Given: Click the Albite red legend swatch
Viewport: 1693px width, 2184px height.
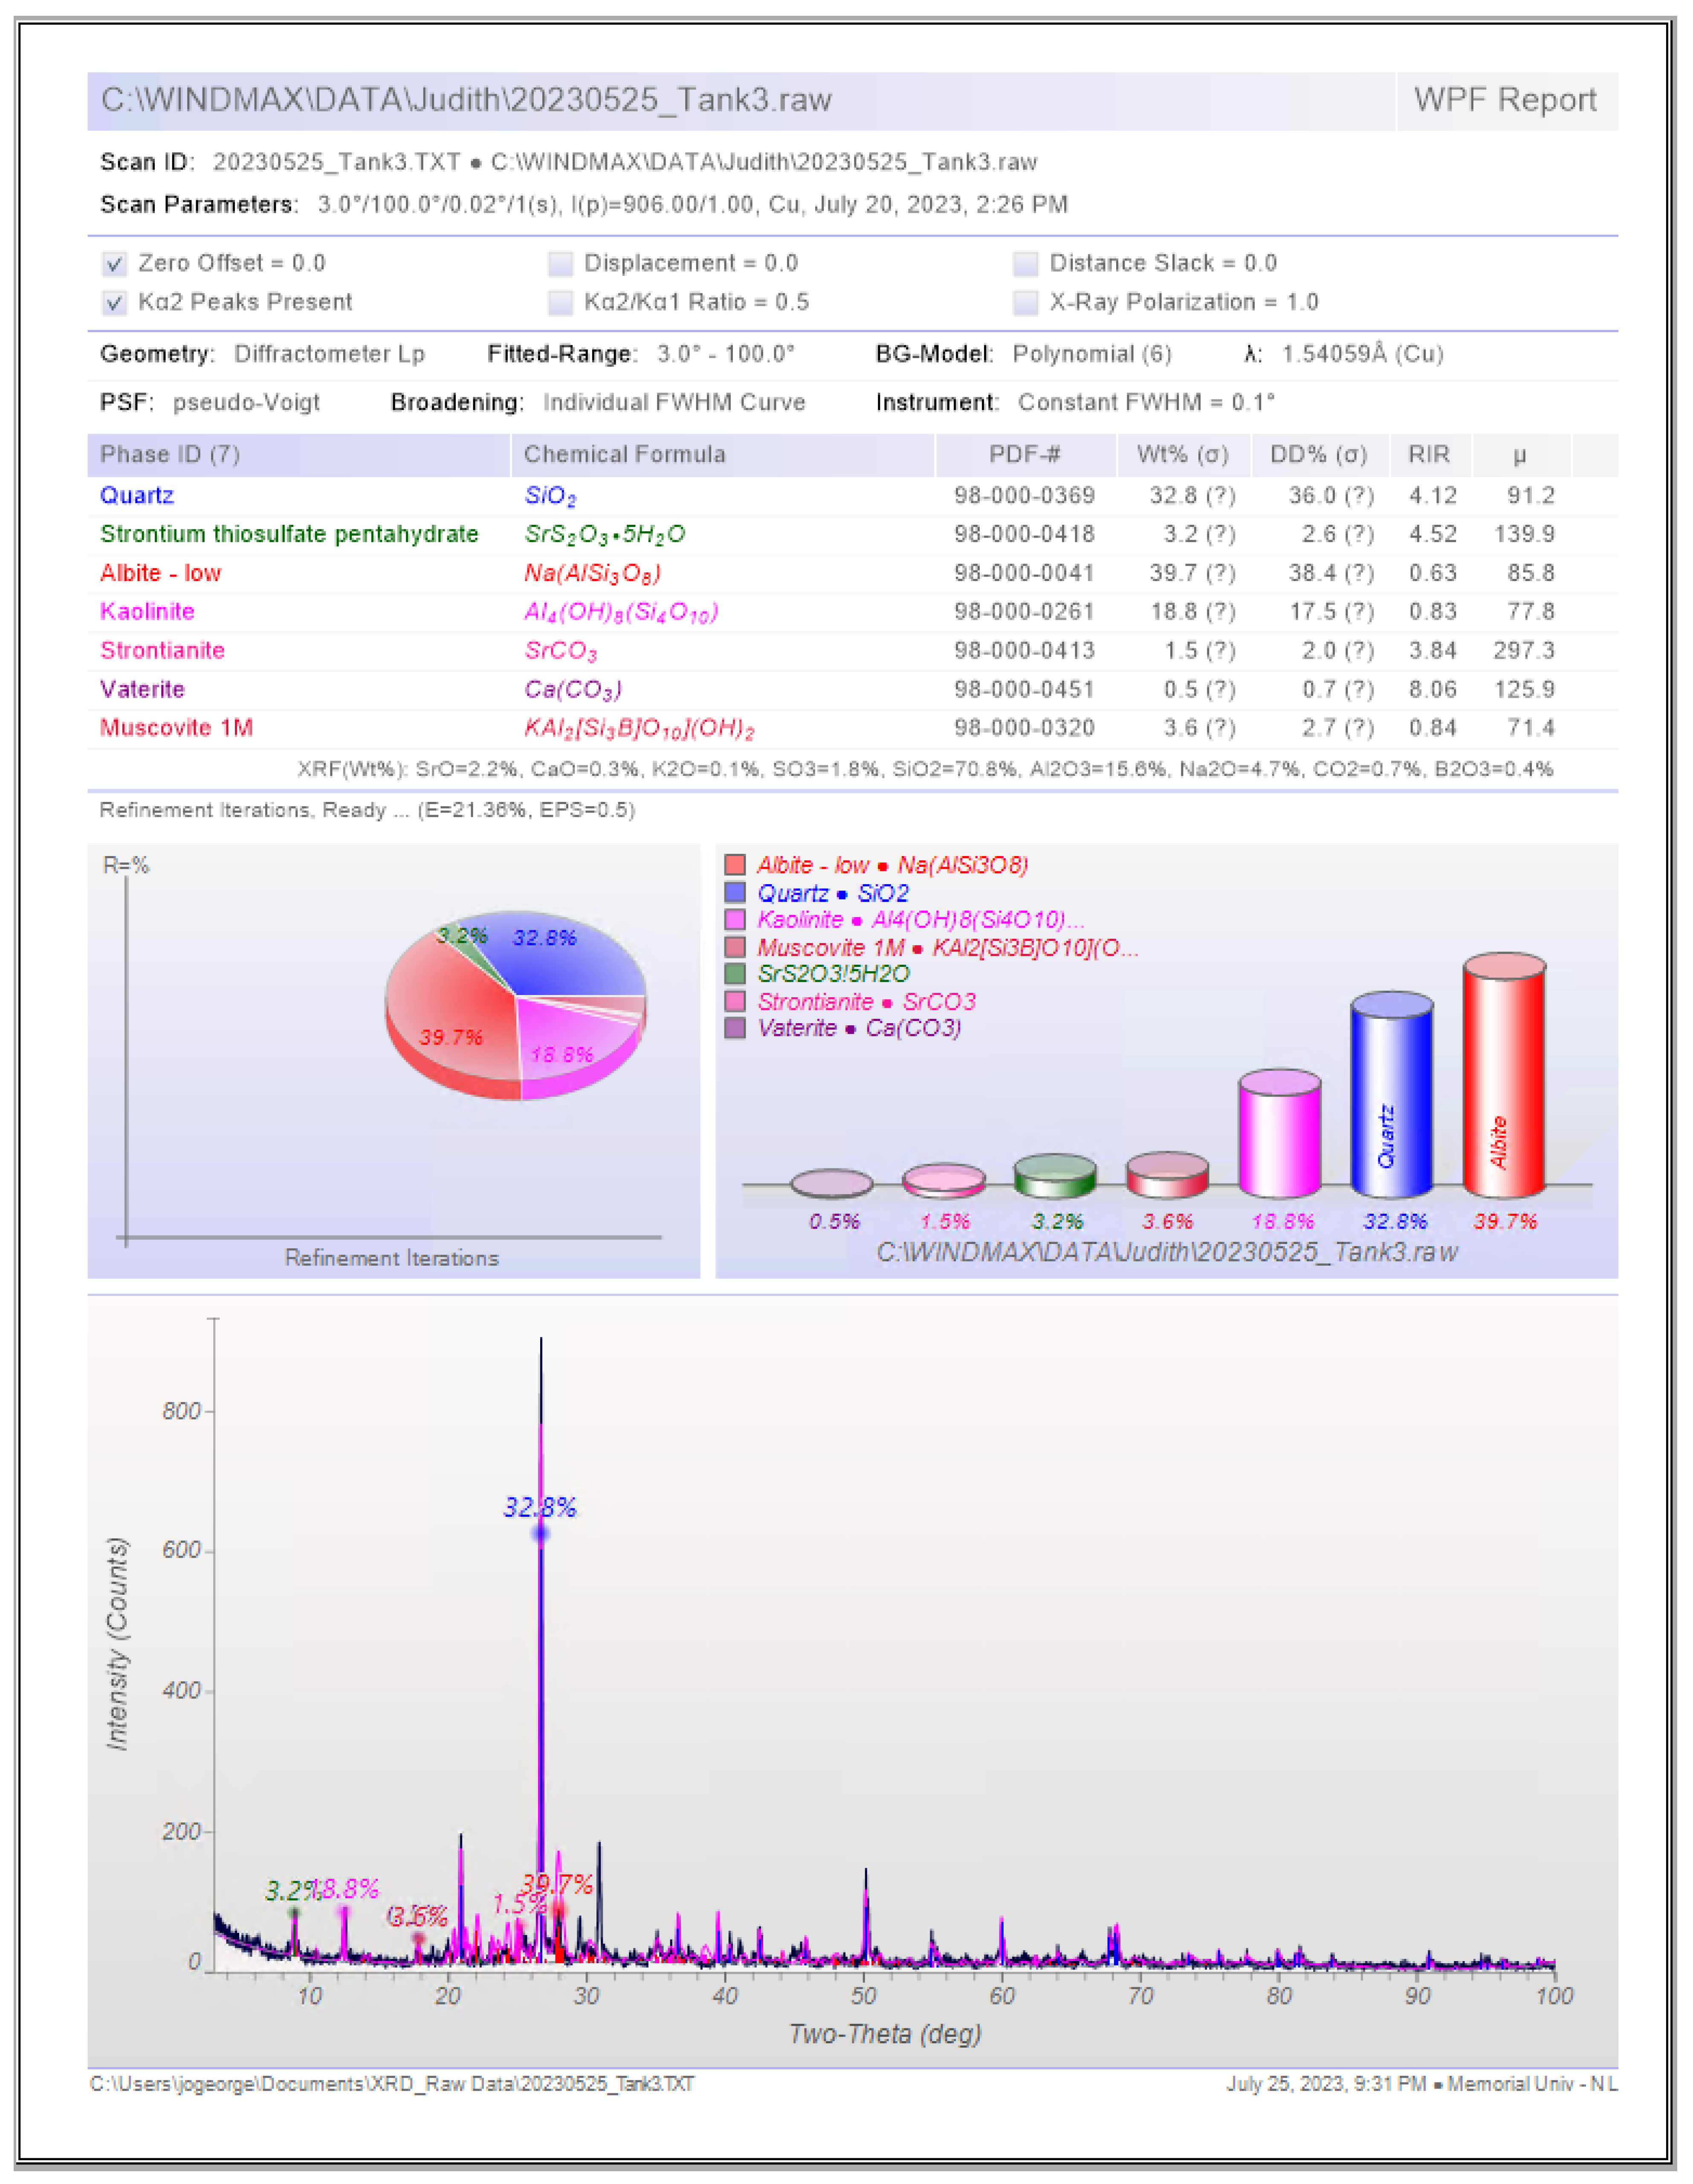Looking at the screenshot, I should [735, 865].
